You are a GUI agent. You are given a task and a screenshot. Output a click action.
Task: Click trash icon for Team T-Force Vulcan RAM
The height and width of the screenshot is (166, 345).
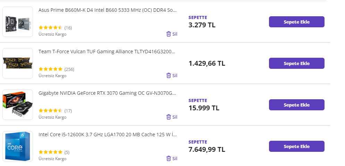tap(169, 75)
